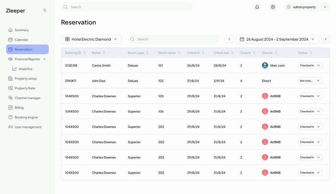336x194 pixels.
Task: Open status dropdown for Carlos Smith
Action: (x=310, y=65)
